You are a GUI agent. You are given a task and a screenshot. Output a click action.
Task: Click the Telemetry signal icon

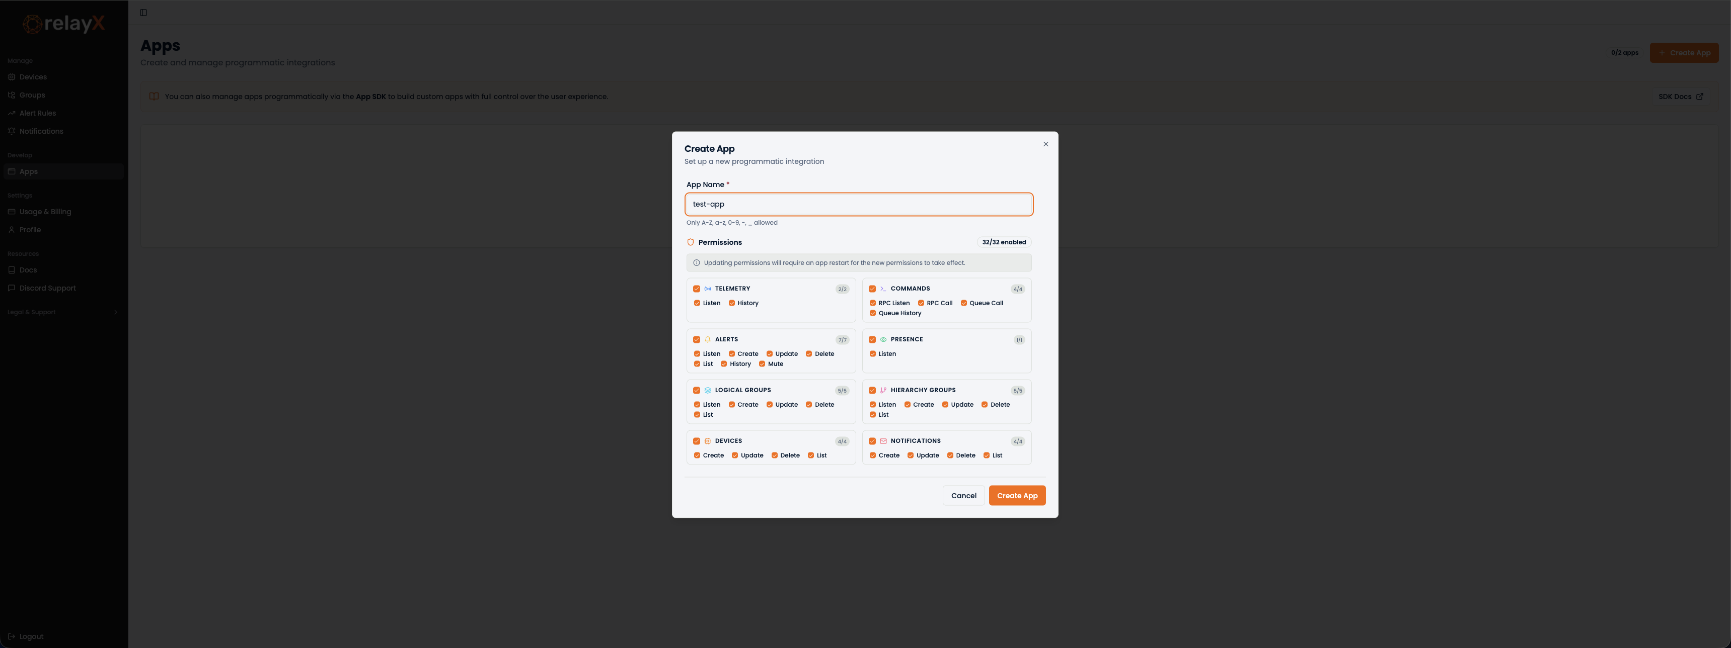(708, 289)
